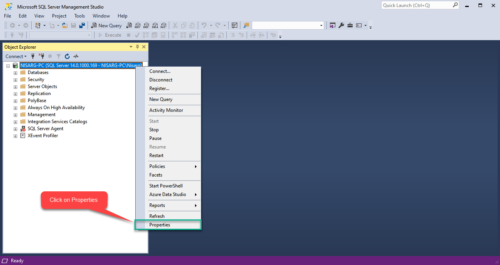Image resolution: width=500 pixels, height=265 pixels.
Task: Select the Databases folder in the tree
Action: coord(38,72)
